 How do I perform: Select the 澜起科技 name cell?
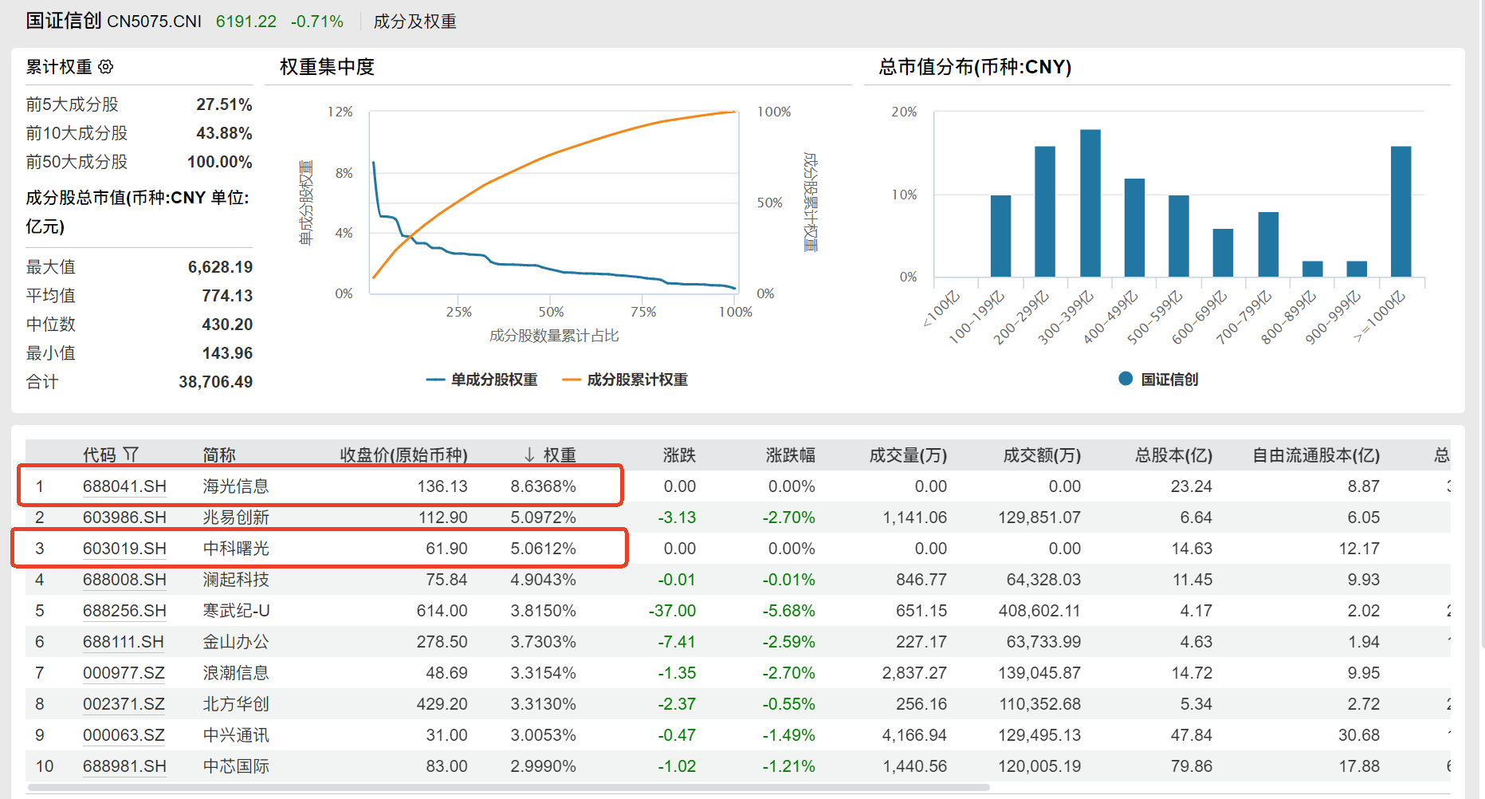tap(236, 580)
